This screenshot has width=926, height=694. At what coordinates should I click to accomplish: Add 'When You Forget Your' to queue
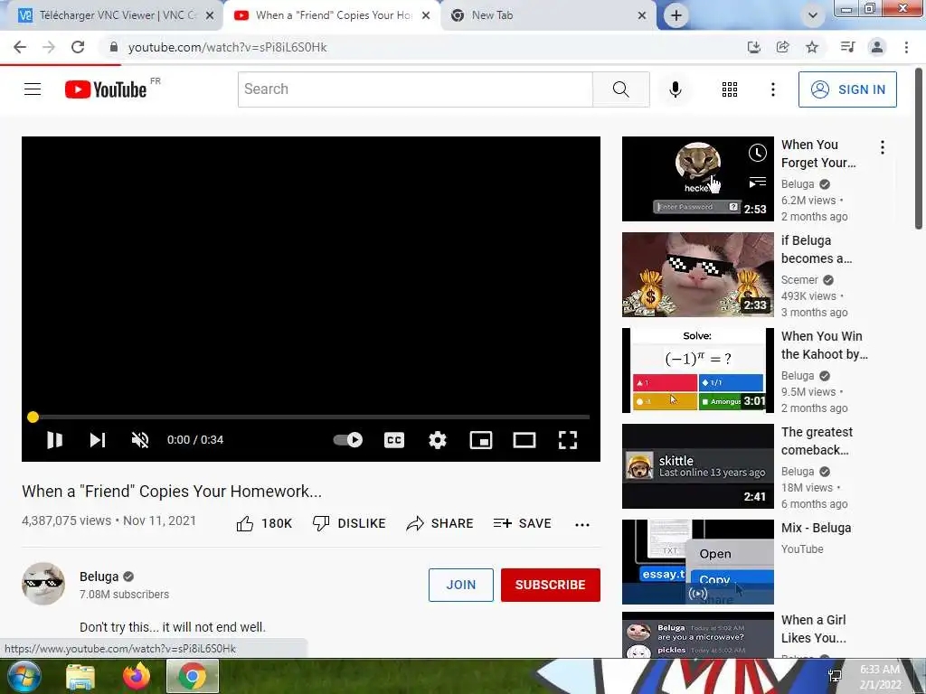(x=757, y=183)
